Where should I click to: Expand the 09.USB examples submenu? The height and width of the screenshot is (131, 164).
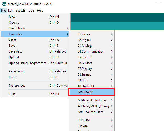[x=92, y=80]
